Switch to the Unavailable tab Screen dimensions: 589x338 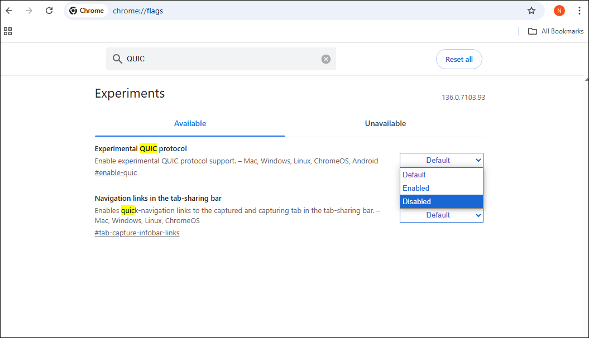(x=385, y=123)
